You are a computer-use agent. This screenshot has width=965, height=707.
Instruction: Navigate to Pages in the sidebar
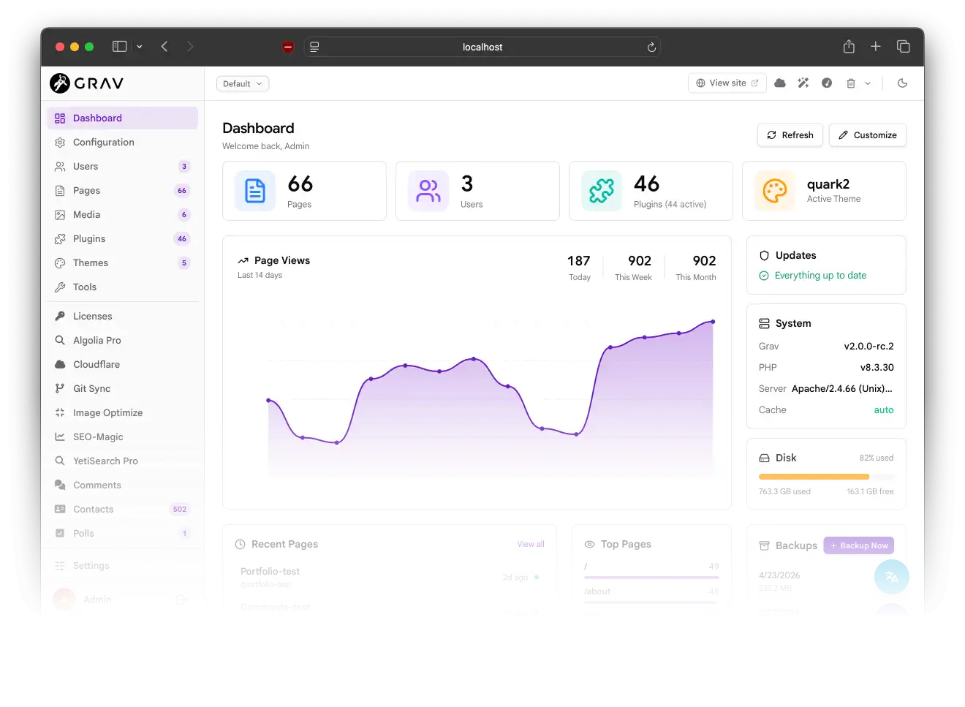(123, 191)
